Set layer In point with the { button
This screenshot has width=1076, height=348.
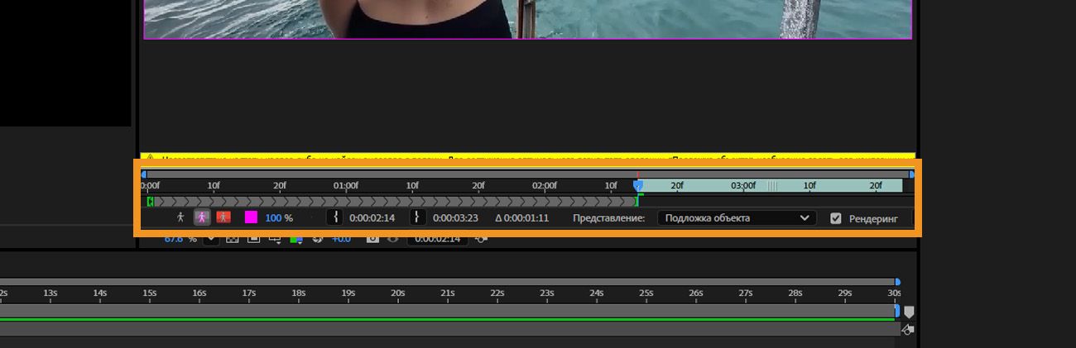point(335,217)
